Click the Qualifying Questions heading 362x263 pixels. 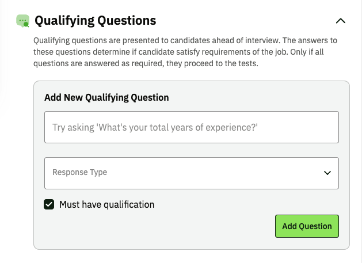(95, 21)
